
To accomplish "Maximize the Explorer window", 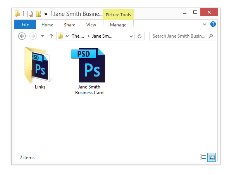I will [x=195, y=12].
